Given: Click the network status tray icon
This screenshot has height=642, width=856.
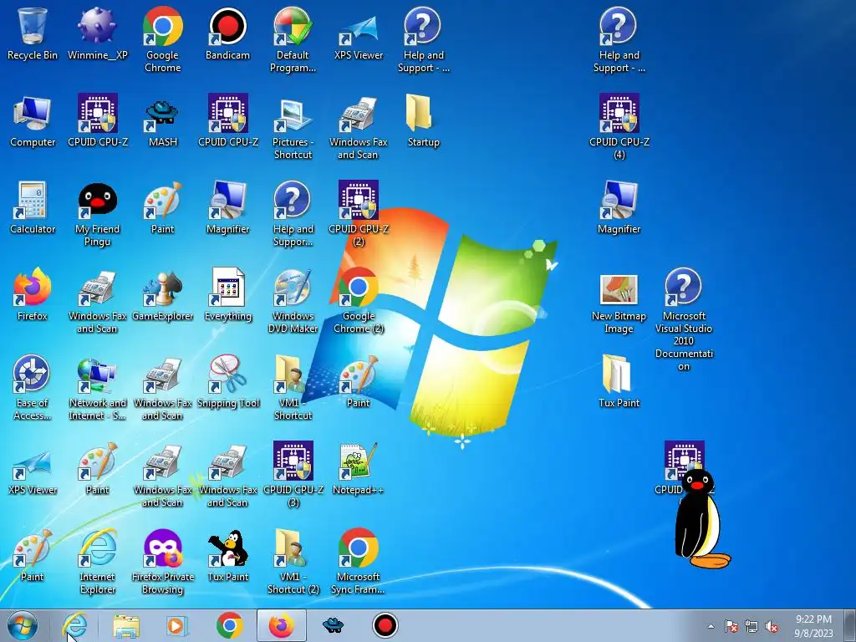Looking at the screenshot, I should (x=752, y=626).
